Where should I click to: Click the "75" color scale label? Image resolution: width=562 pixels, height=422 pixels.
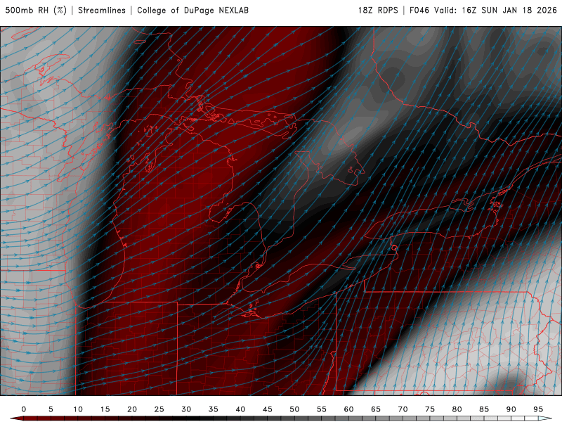pos(430,409)
